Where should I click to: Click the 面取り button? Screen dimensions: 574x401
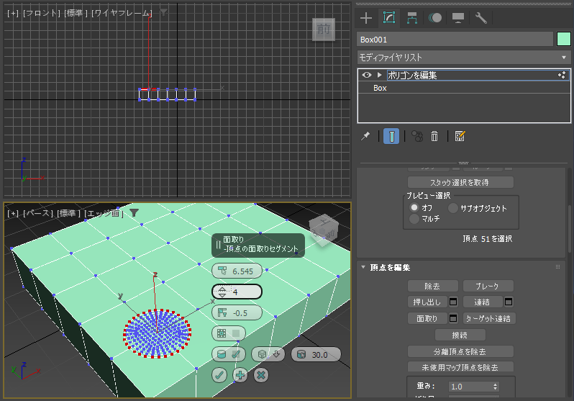point(427,318)
